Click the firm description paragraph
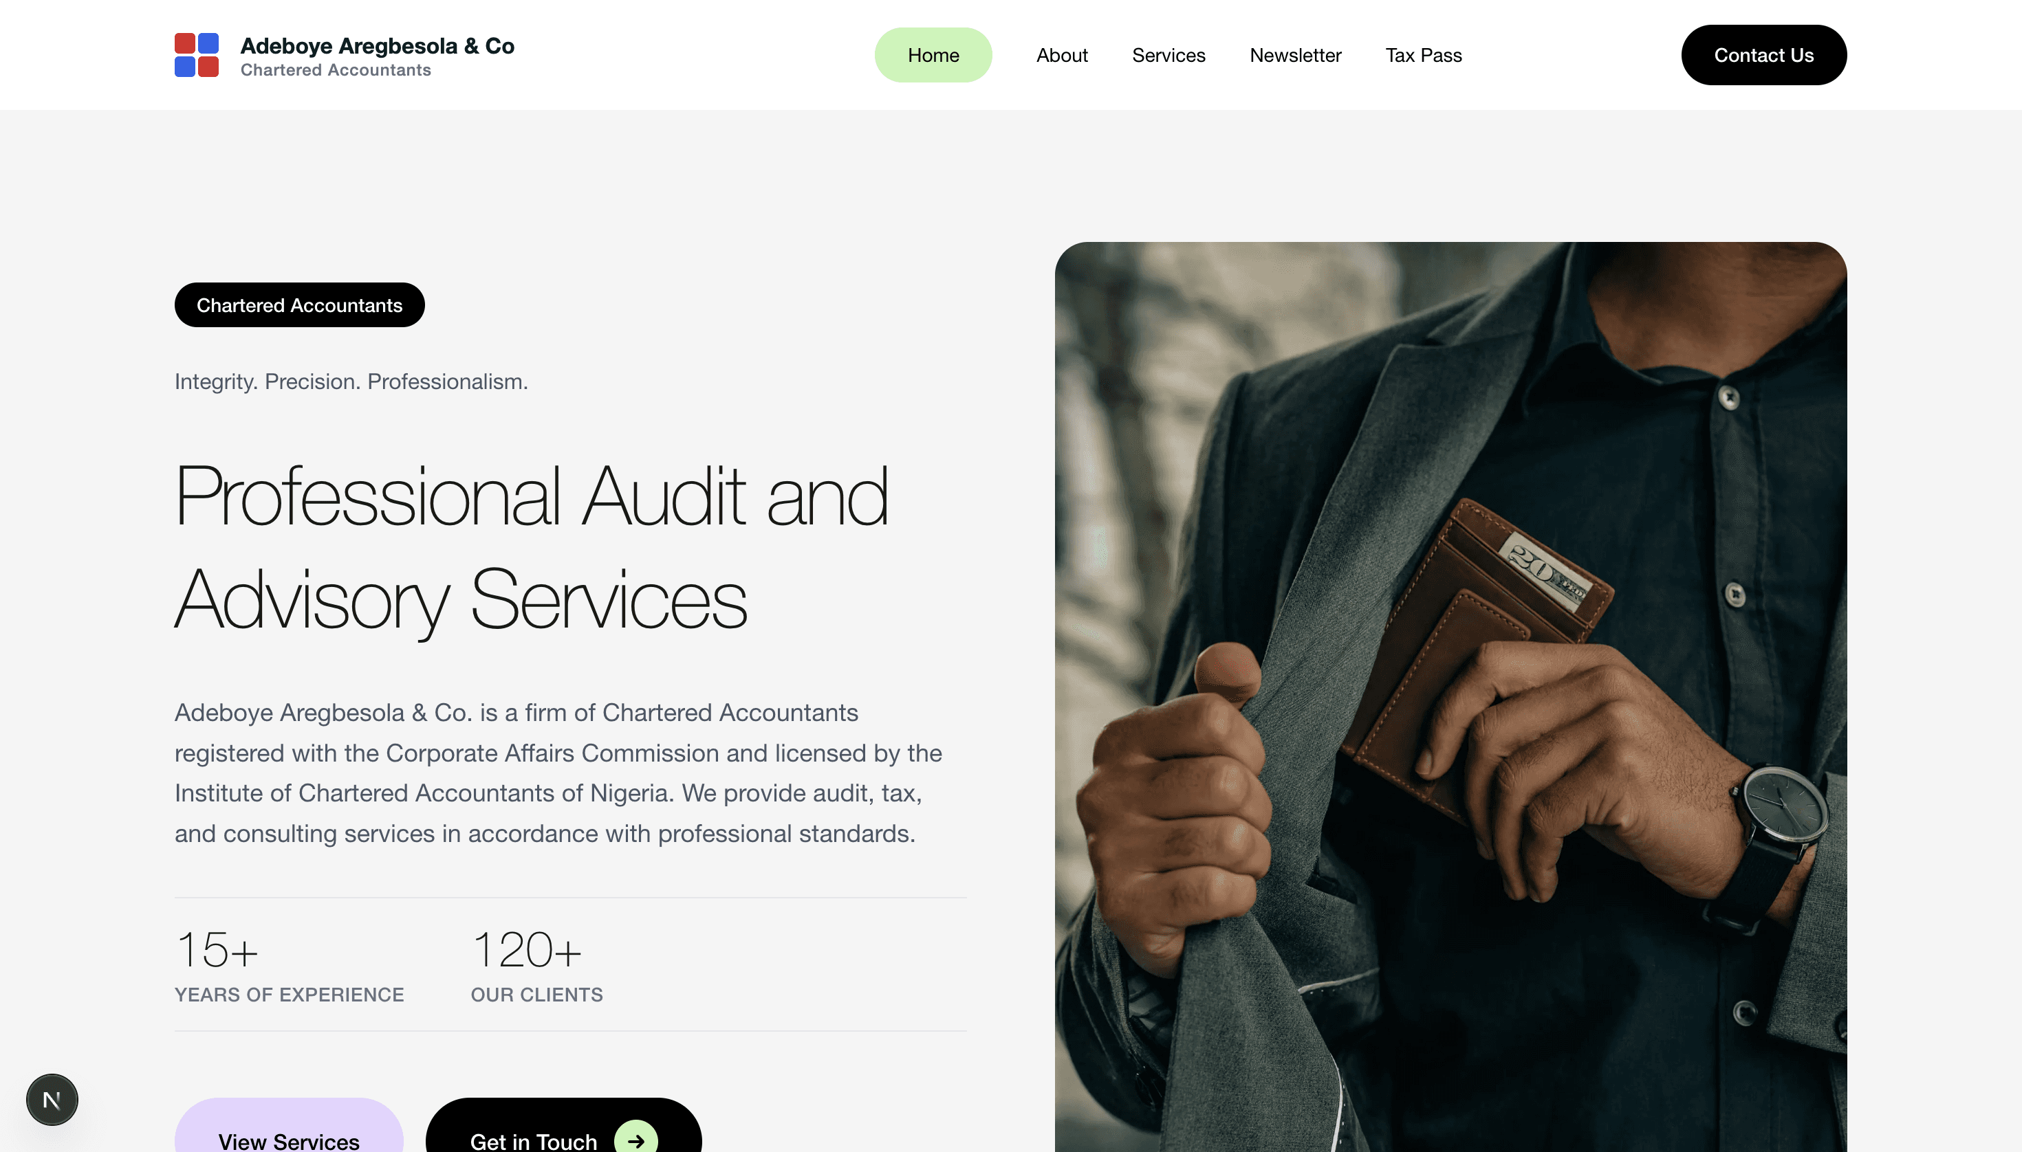 (558, 773)
